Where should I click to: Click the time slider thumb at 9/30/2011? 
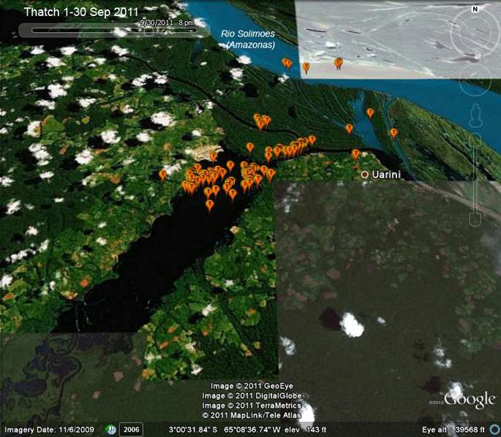click(x=148, y=31)
